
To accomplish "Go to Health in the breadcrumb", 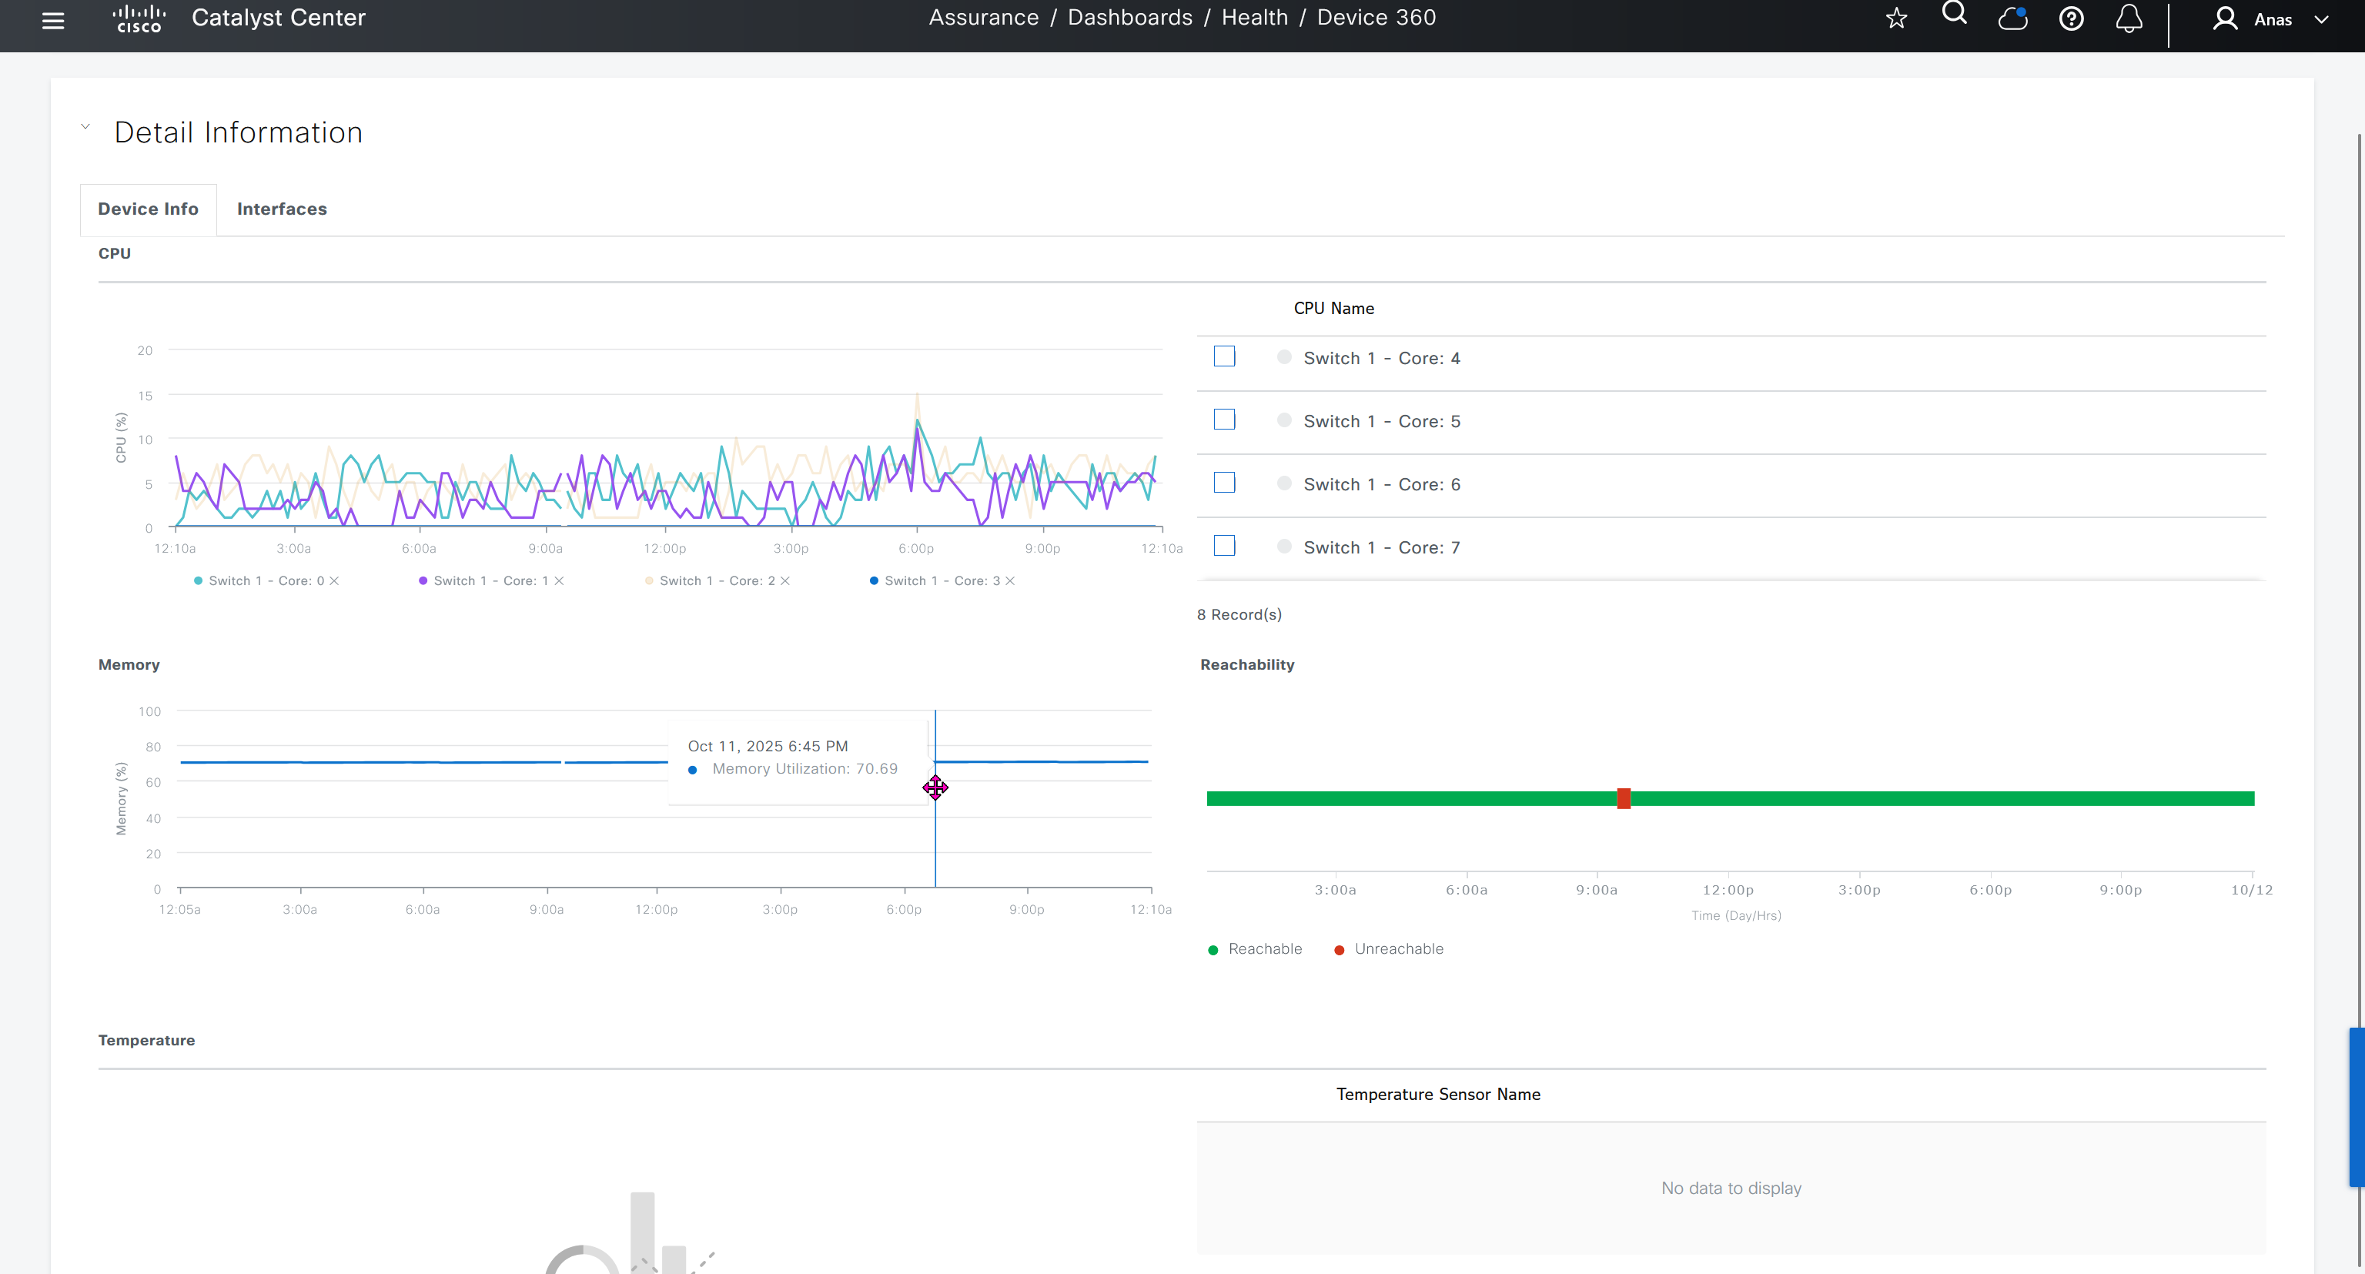I will point(1254,18).
